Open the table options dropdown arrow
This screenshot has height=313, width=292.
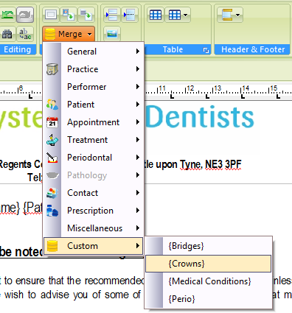[x=185, y=15]
